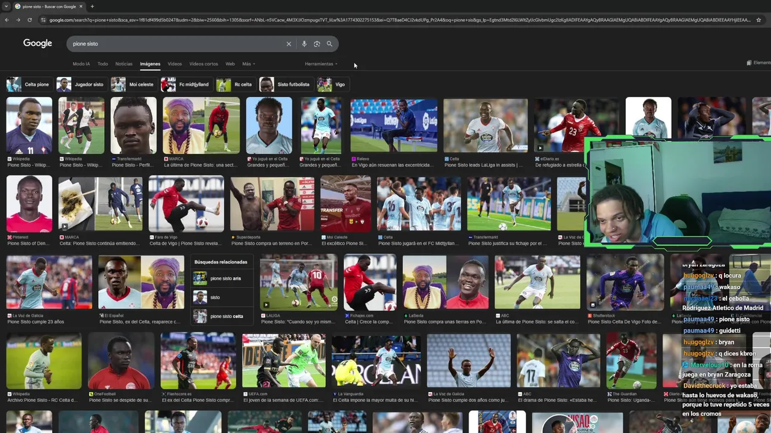This screenshot has height=433, width=771.
Task: Clear the search box with the X icon
Action: pos(289,44)
